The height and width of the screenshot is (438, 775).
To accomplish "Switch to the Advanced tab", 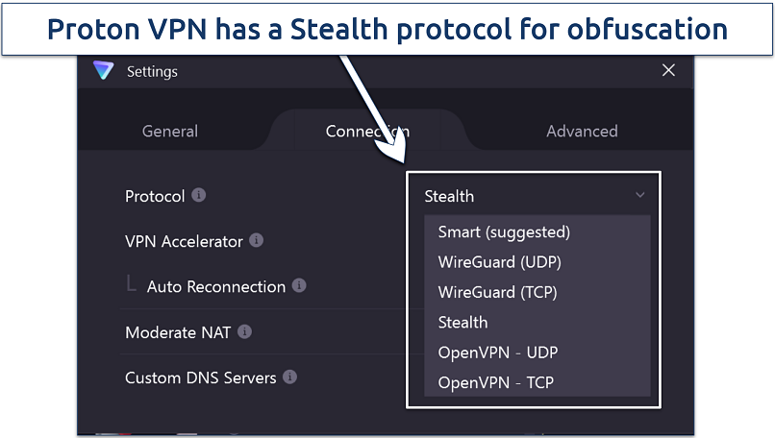I will pyautogui.click(x=582, y=131).
